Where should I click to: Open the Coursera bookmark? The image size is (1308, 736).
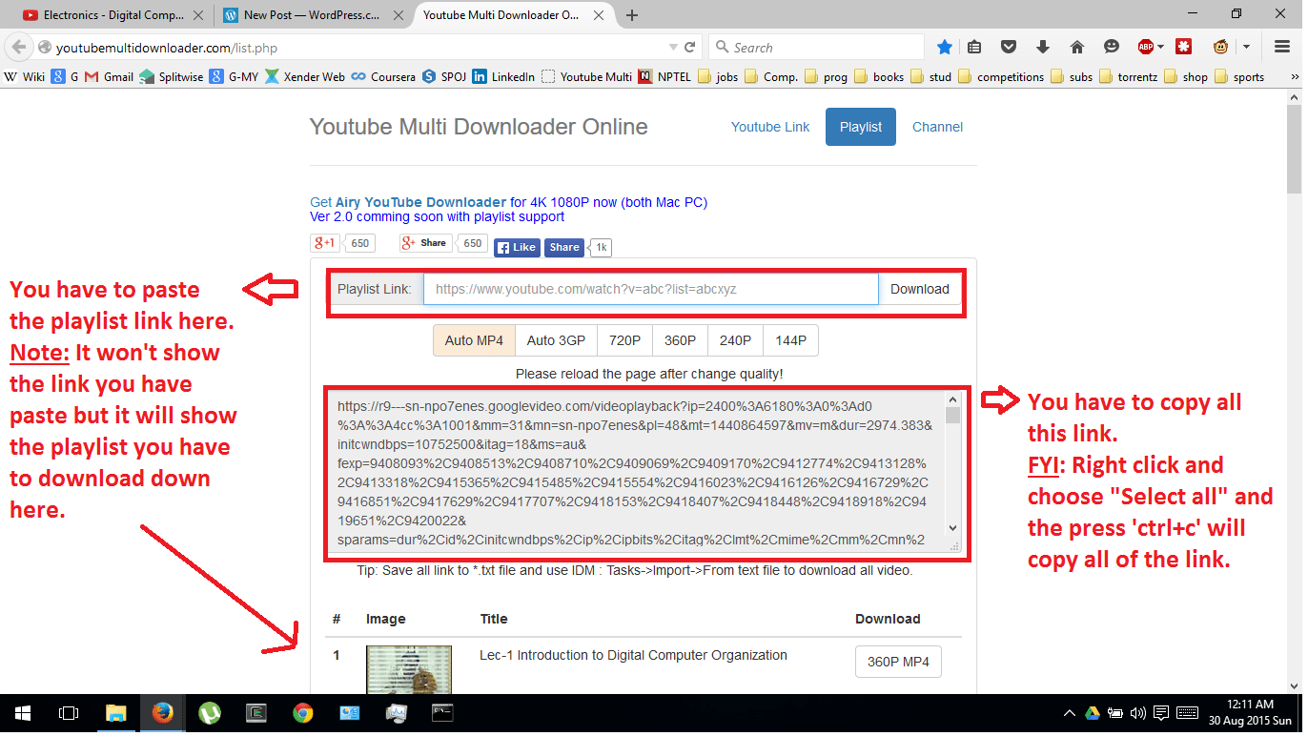coord(383,77)
